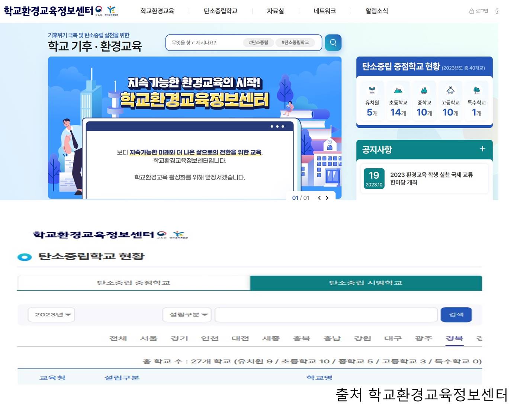The height and width of the screenshot is (412, 517).
Task: Open the 탄소중립학교 top menu
Action: (x=220, y=11)
